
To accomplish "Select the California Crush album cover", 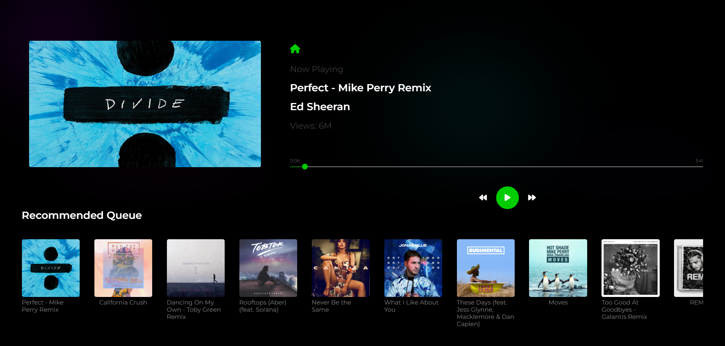I will point(123,268).
